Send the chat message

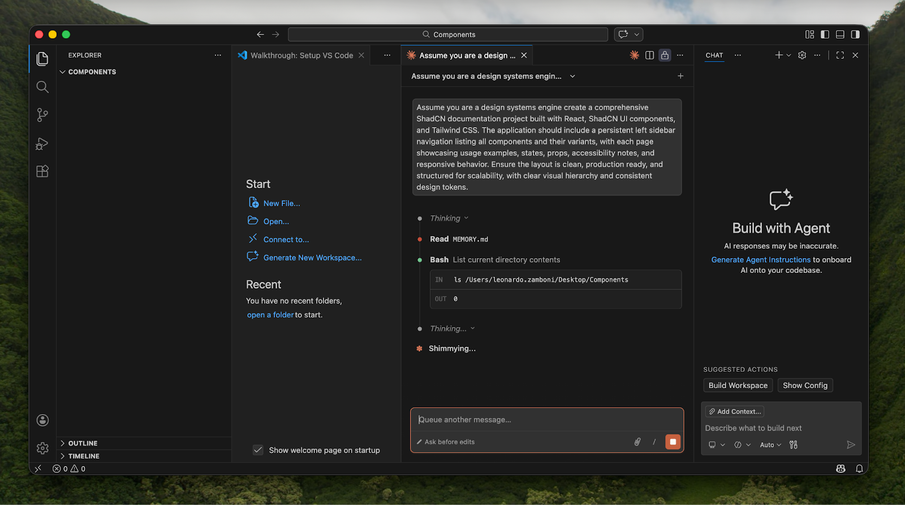tap(851, 445)
